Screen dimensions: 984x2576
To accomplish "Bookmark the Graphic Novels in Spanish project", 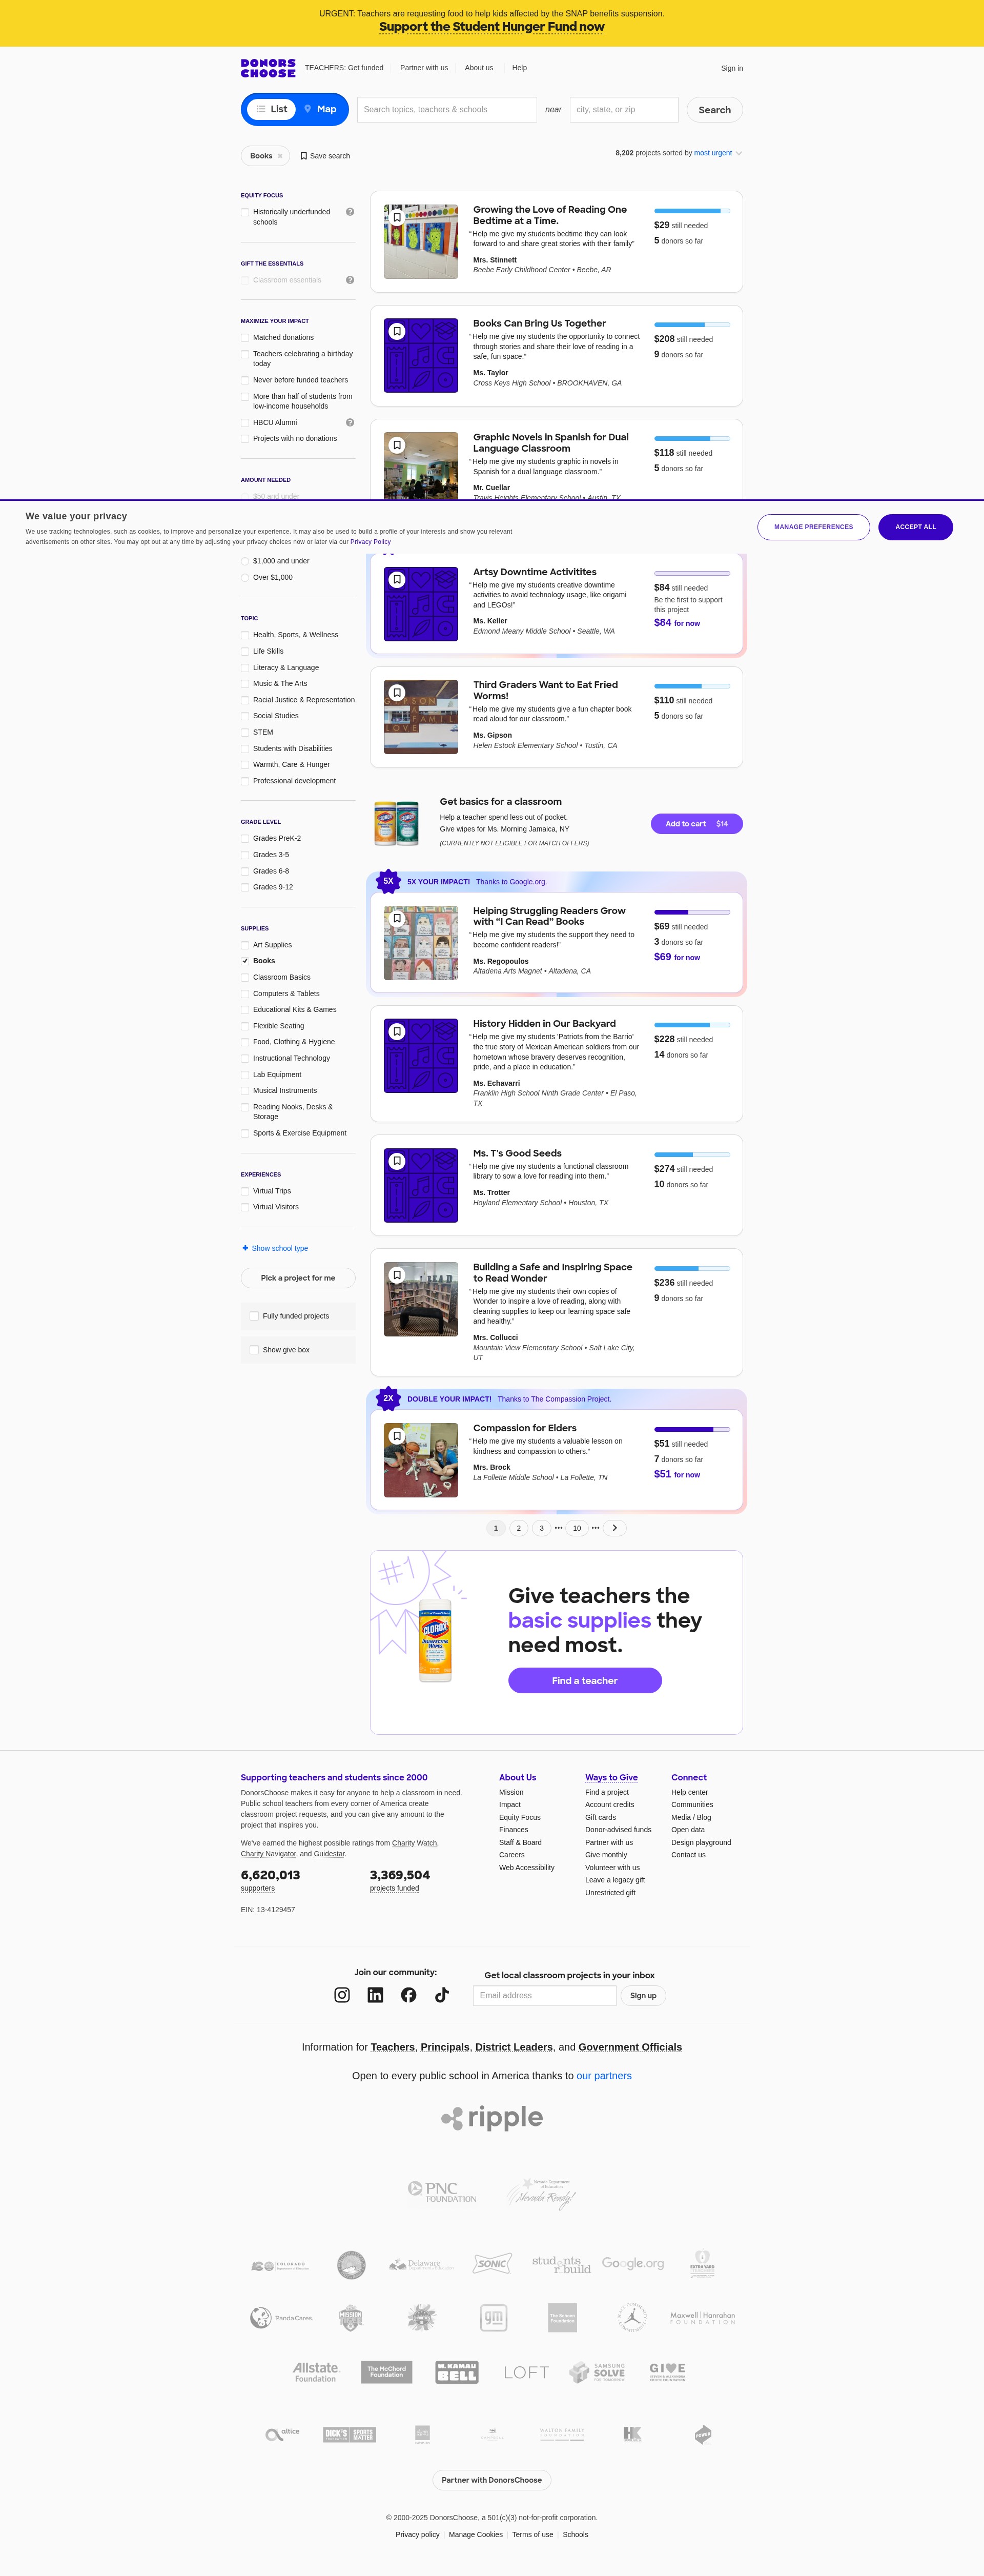I will coord(397,445).
